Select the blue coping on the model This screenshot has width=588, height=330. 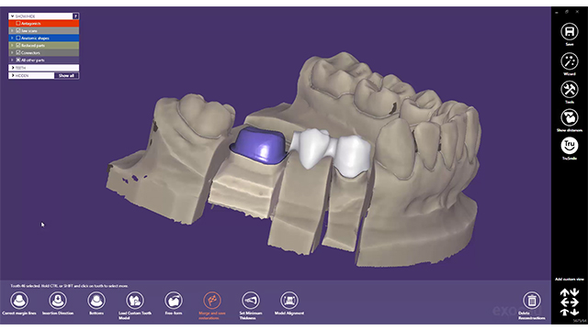(x=259, y=145)
